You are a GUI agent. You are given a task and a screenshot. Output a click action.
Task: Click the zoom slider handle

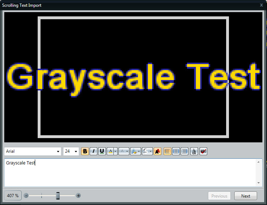click(x=58, y=196)
